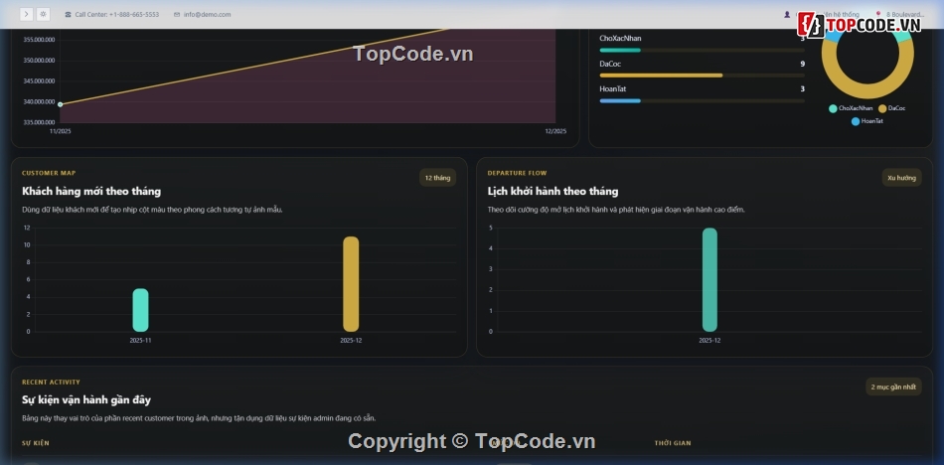
Task: Click the 8 Boulevard address text
Action: point(905,15)
